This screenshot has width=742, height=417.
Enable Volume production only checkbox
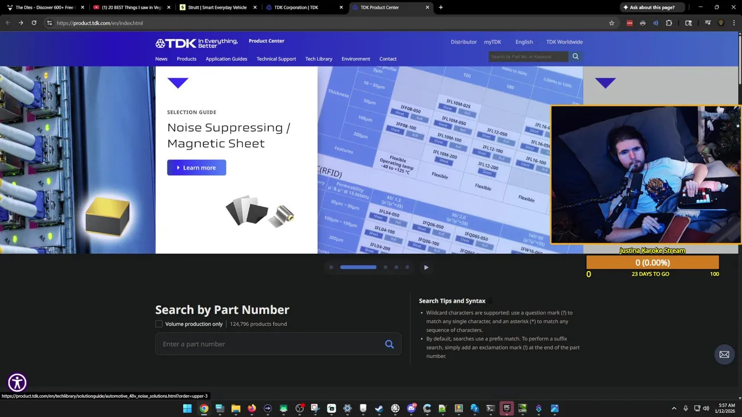tap(159, 324)
